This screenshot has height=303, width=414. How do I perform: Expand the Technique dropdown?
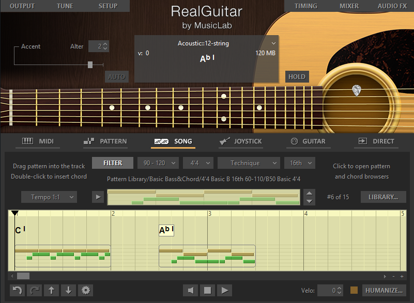pos(249,163)
